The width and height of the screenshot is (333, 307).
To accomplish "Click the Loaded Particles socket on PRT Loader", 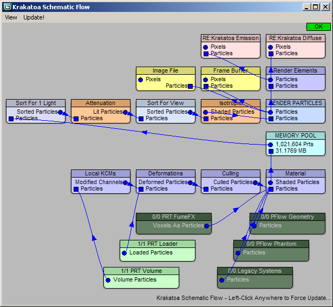I will [125, 253].
